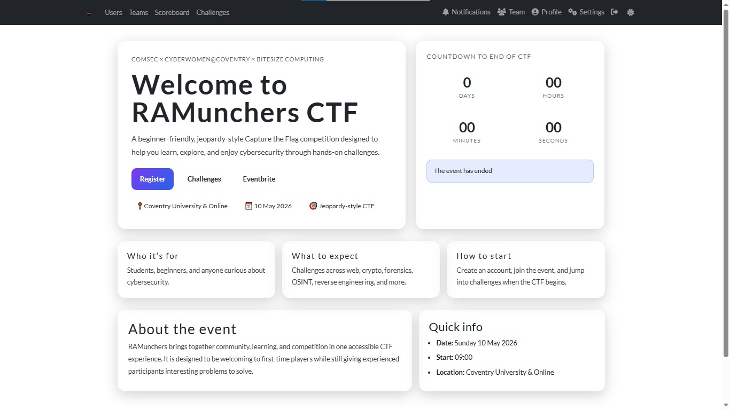Screen dimensions: 730x410
Task: Click 'Location: Coventry University & Online' item
Action: click(x=495, y=372)
